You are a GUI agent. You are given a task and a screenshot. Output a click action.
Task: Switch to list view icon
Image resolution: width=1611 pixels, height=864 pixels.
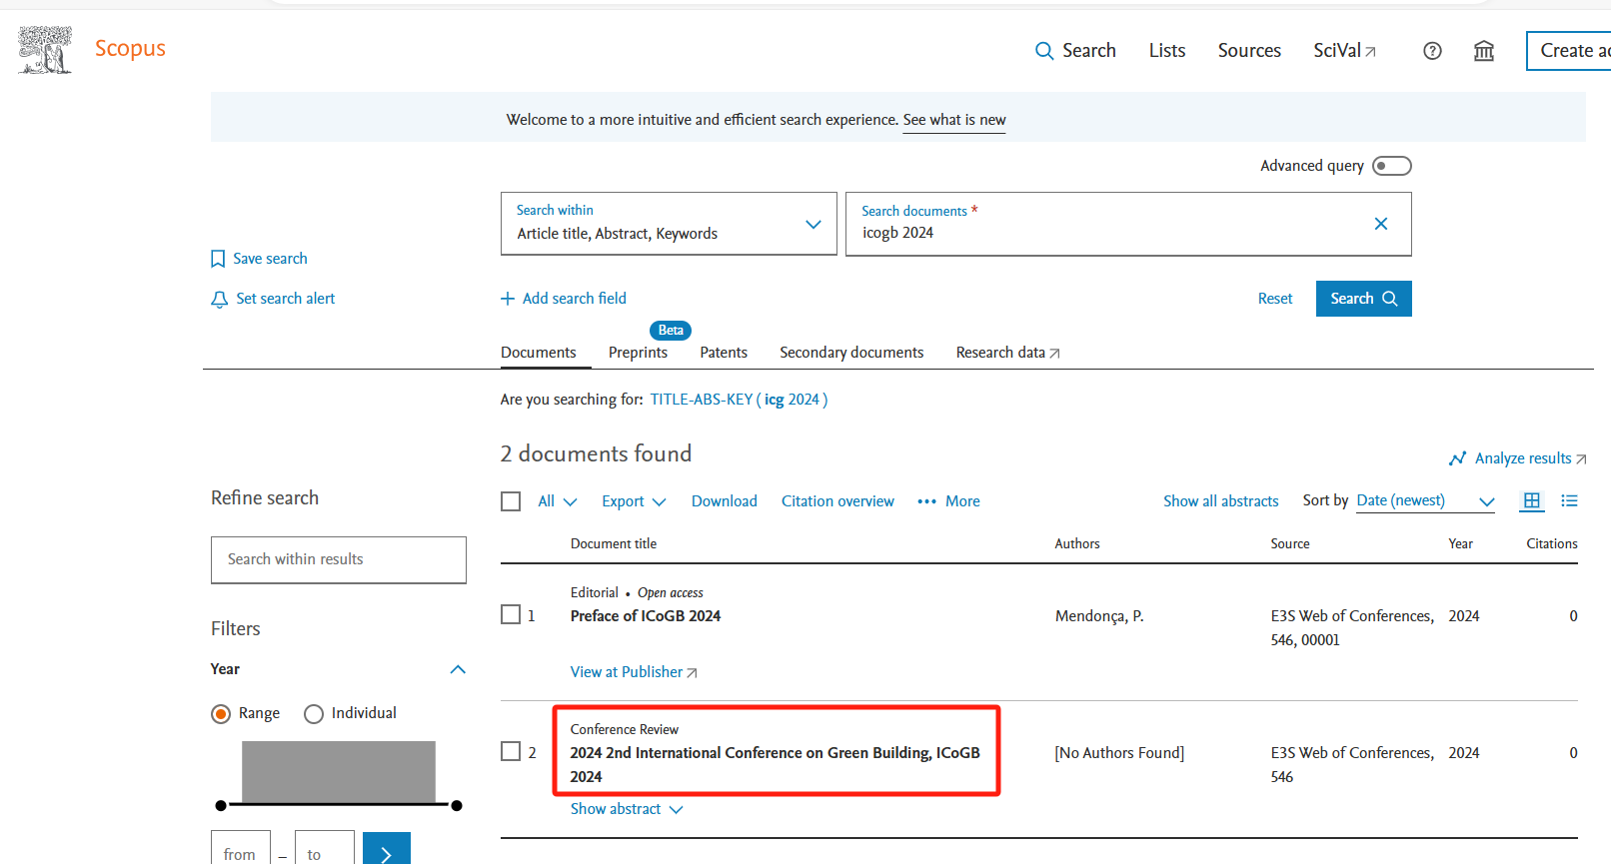(x=1569, y=501)
